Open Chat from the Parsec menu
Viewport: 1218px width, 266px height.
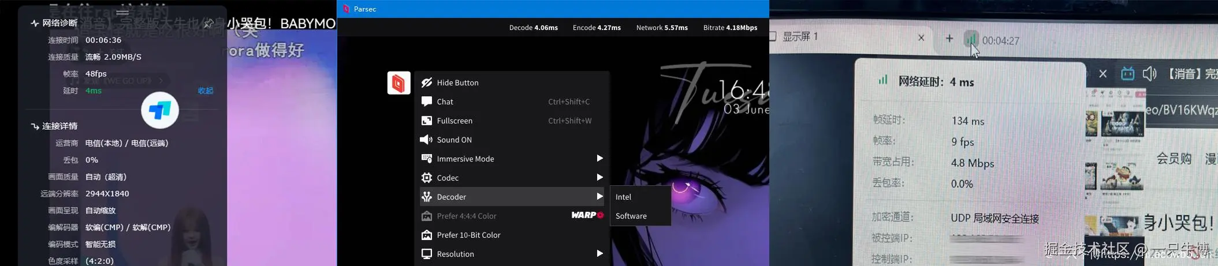[512, 102]
